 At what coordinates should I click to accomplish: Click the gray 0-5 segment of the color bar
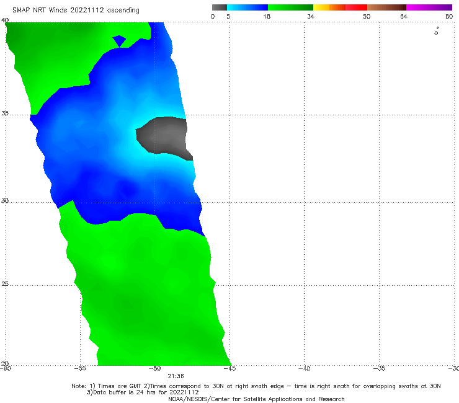(220, 7)
